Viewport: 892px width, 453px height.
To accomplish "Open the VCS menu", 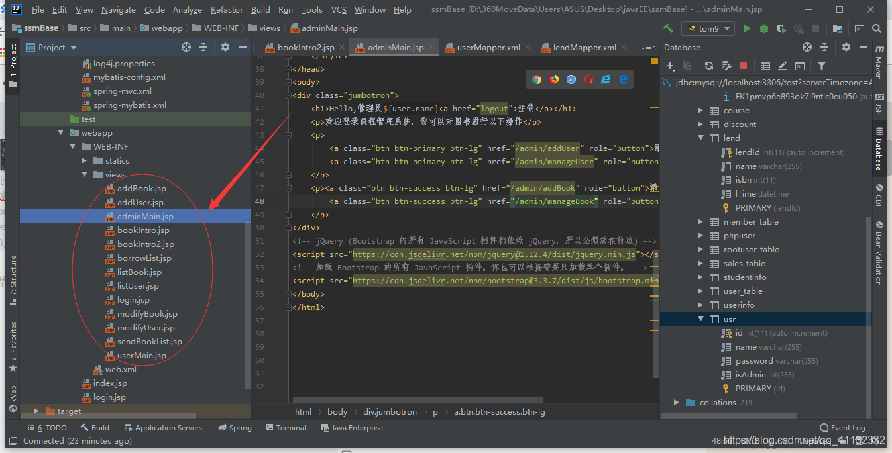I will pyautogui.click(x=339, y=9).
